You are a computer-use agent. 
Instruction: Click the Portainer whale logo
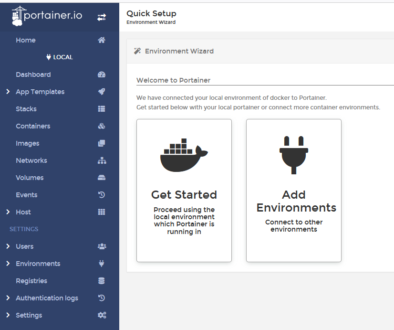[x=17, y=16]
